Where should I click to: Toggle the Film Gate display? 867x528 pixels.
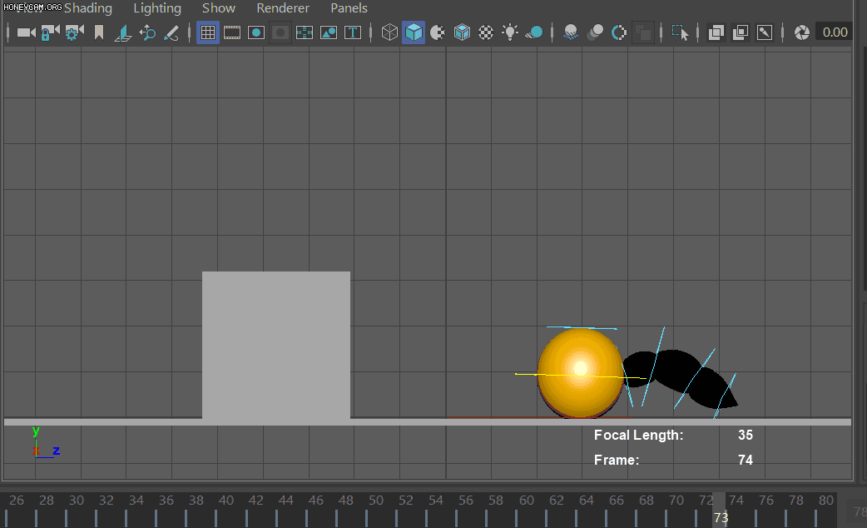pos(232,32)
